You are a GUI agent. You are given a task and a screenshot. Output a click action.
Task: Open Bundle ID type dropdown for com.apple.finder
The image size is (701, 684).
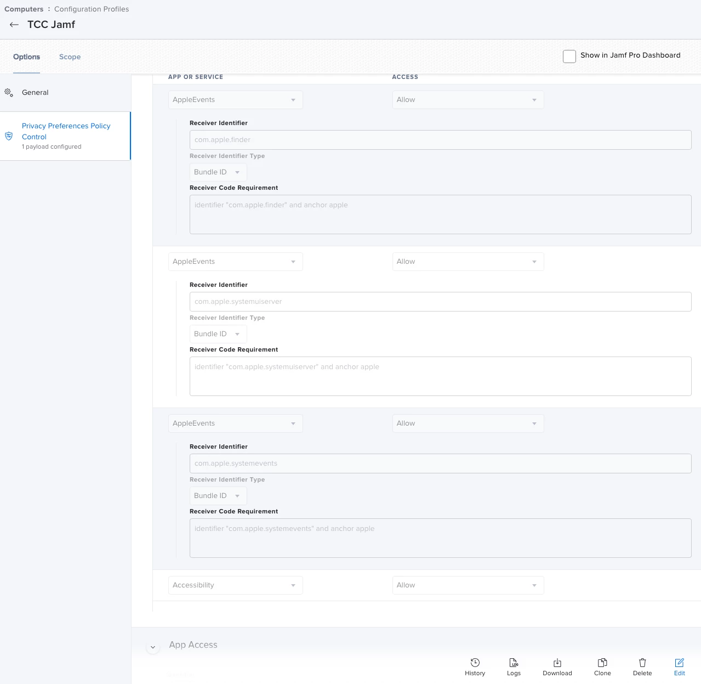pyautogui.click(x=218, y=172)
